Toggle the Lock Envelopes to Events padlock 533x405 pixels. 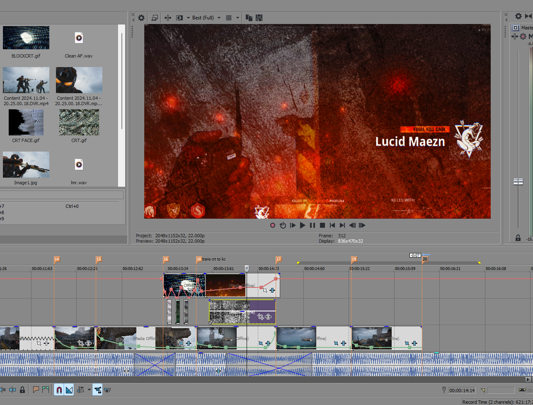[22, 390]
